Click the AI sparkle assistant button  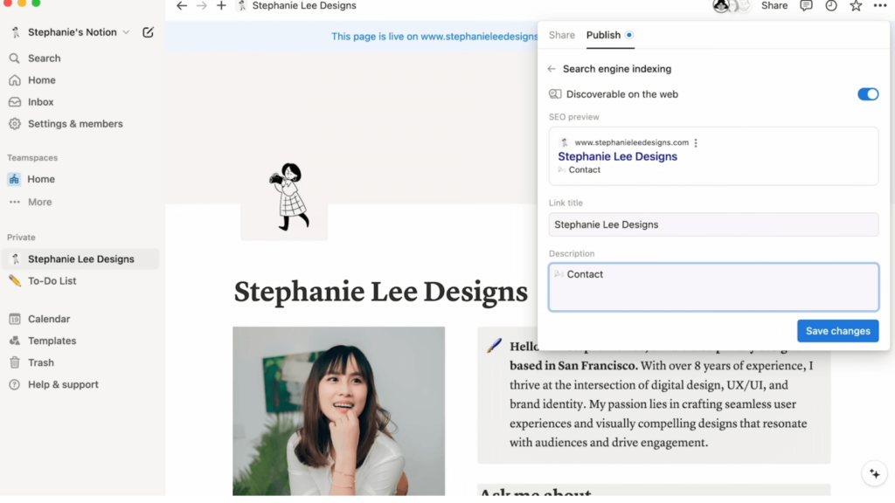tap(872, 473)
